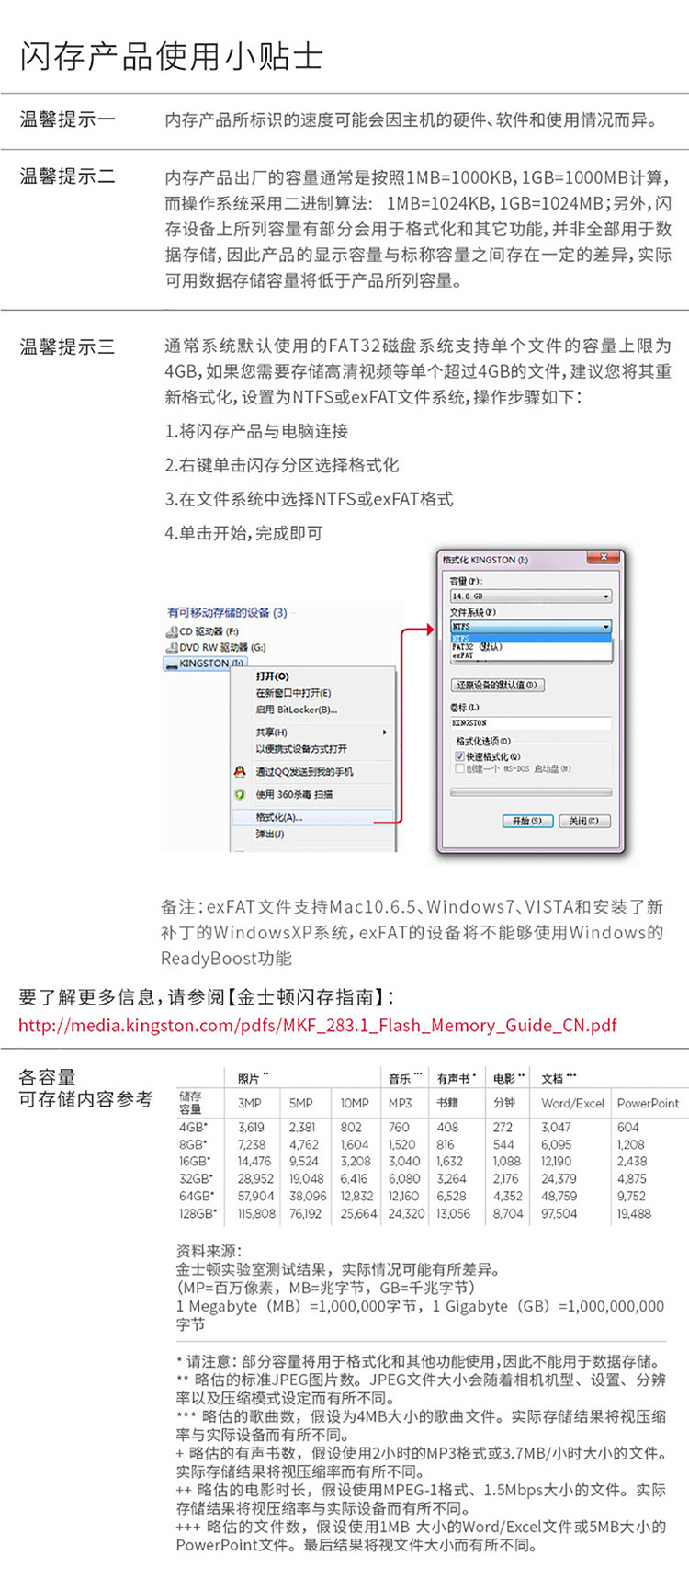Image resolution: width=689 pixels, height=1590 pixels.
Task: Click the disabled MS-DOS startup disk checkbox
Action: 459,768
